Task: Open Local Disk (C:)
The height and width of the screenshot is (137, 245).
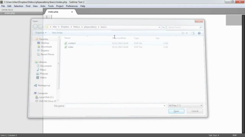Action: pos(46,97)
